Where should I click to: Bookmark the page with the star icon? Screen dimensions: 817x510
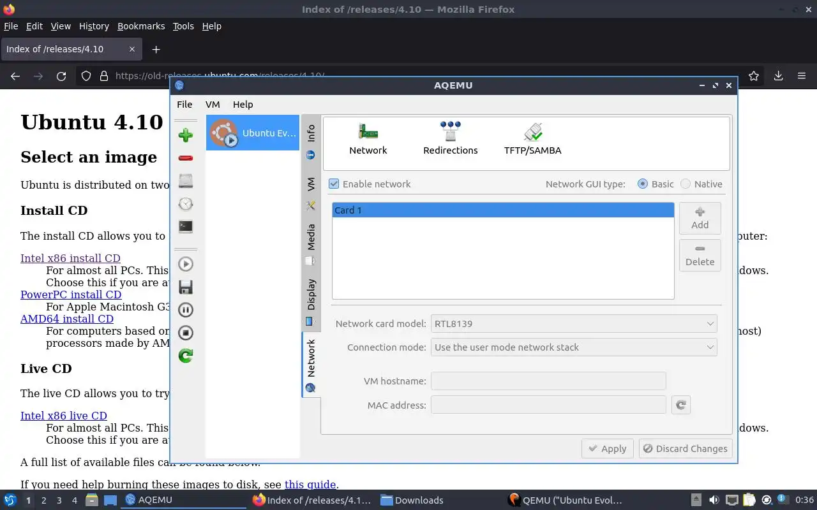pos(754,76)
